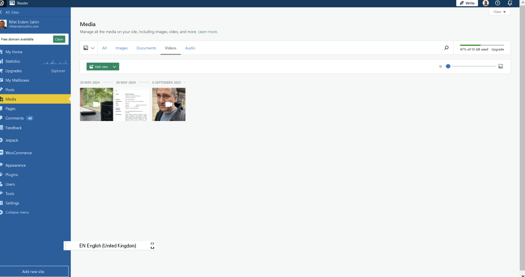
Task: Click the storage usage bar
Action: [x=482, y=45]
